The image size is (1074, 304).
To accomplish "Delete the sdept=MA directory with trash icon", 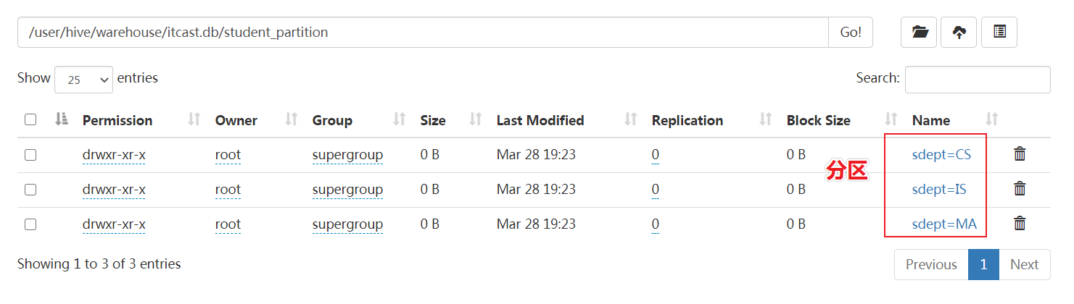I will tap(1020, 224).
